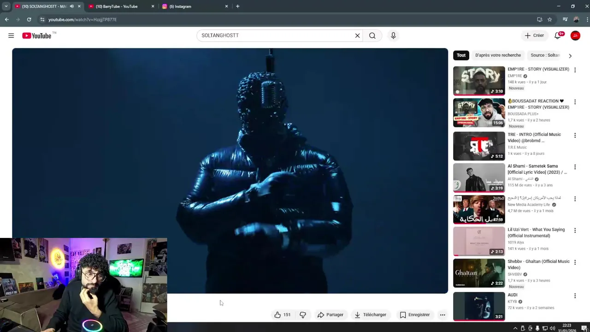590x332 pixels.
Task: Open options for EMP1RE - STORY (VISUALIZER) video
Action: (575, 70)
